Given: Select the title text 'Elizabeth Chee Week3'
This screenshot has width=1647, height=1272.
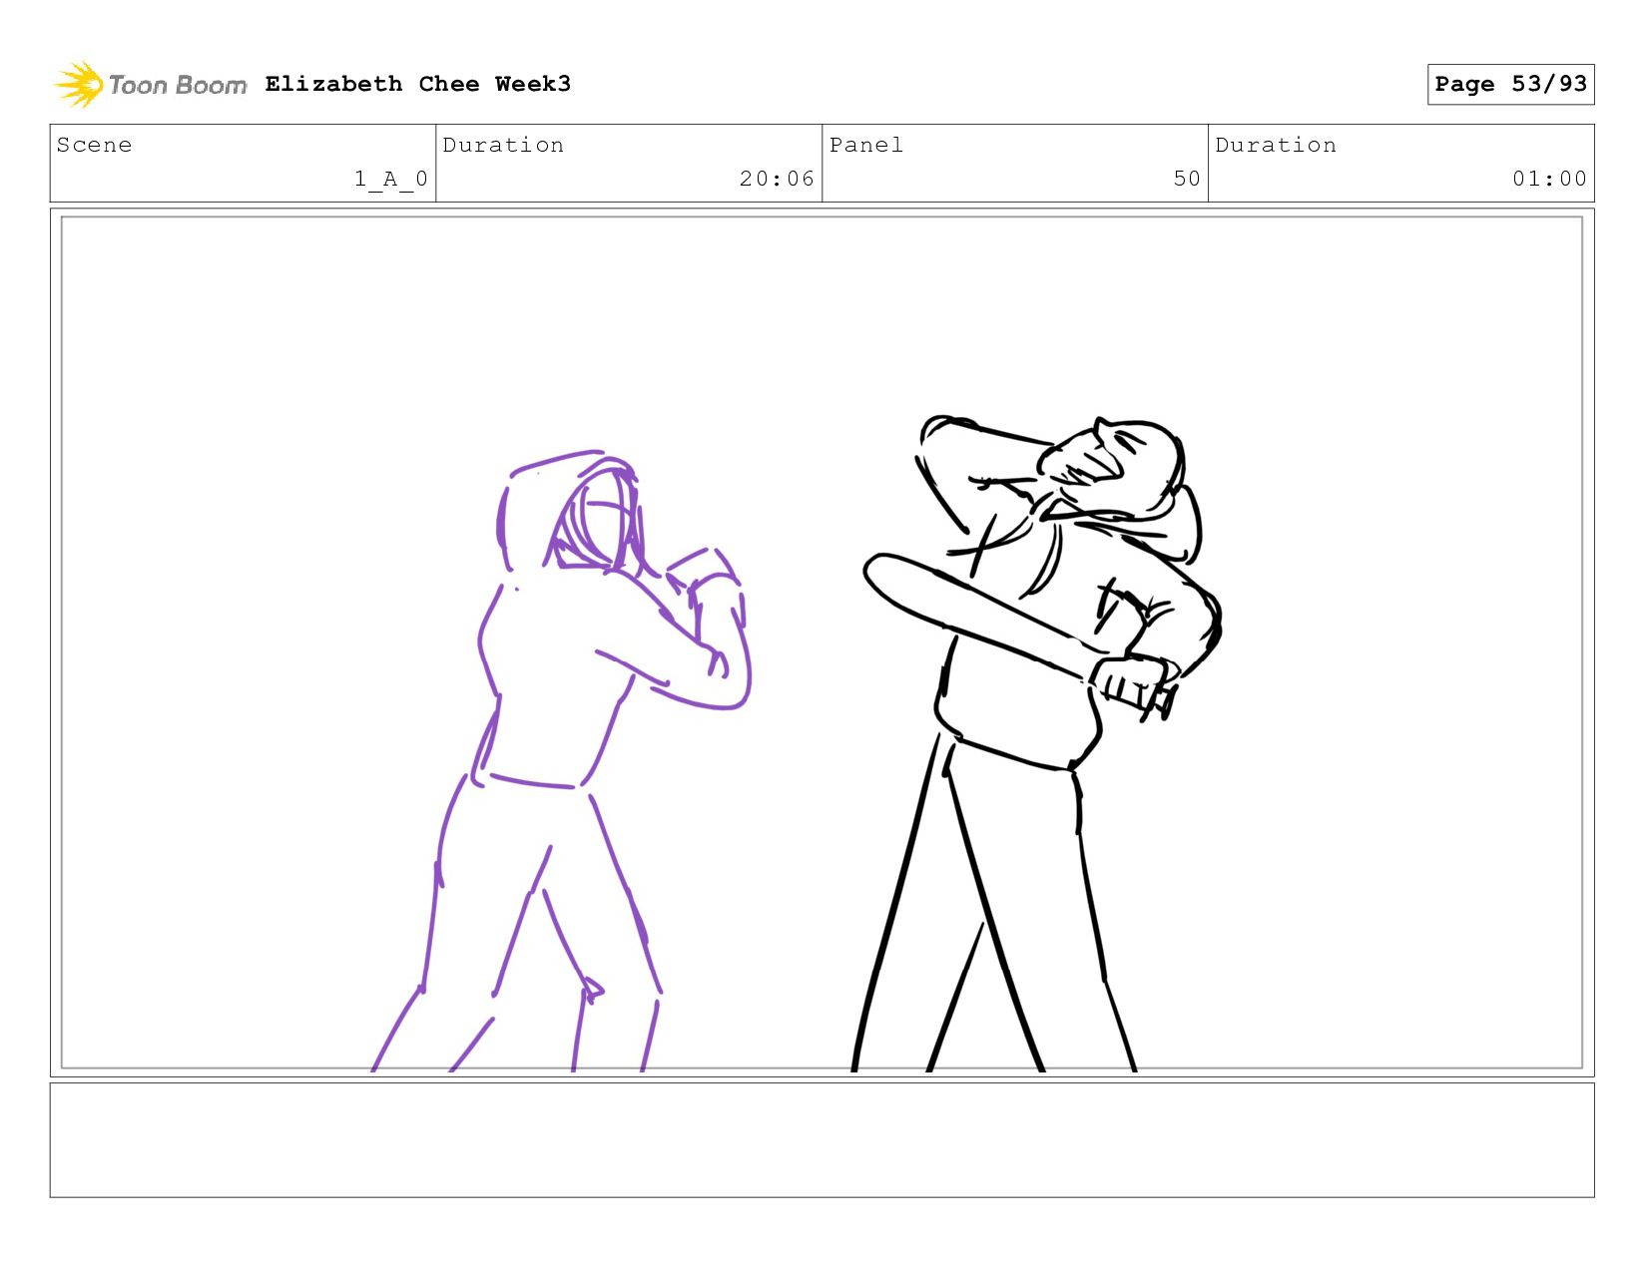Looking at the screenshot, I should pyautogui.click(x=418, y=84).
